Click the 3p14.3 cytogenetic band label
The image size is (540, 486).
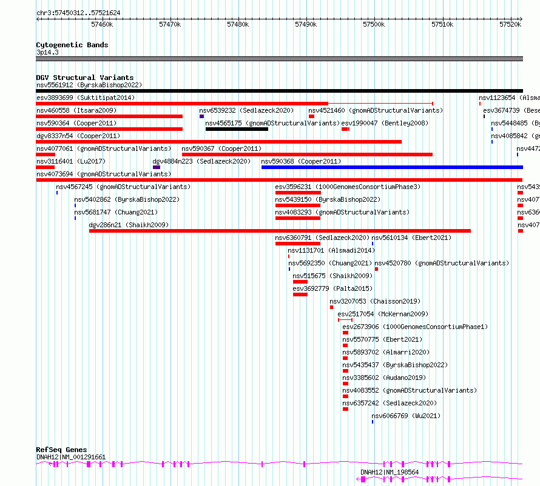tap(47, 52)
